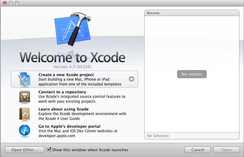
Task: Click the integrated source control description text
Action: point(82,99)
